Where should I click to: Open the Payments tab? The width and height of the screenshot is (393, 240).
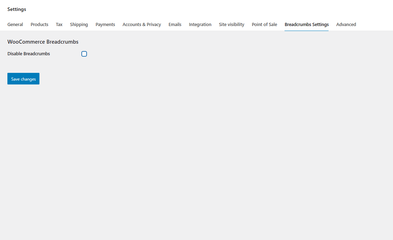point(105,25)
